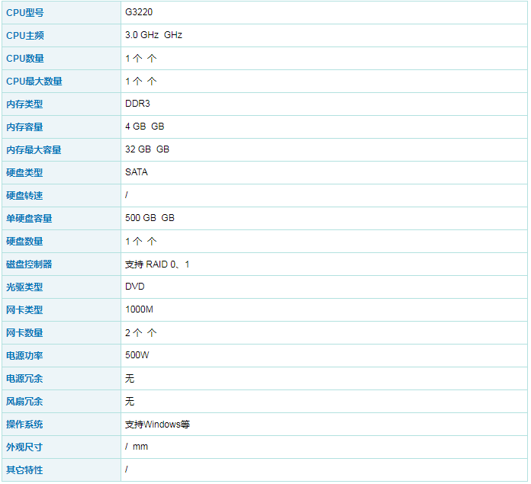Click the 内存类型 label
The width and height of the screenshot is (531, 484).
click(x=24, y=104)
